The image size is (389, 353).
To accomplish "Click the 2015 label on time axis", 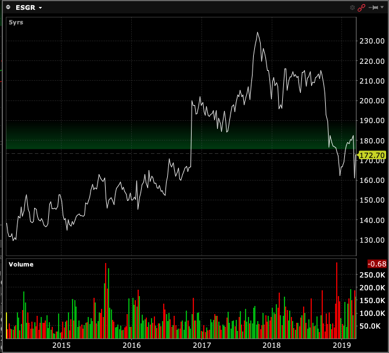I will tap(62, 345).
